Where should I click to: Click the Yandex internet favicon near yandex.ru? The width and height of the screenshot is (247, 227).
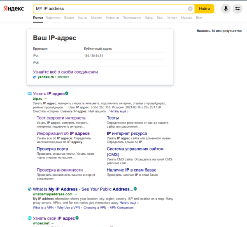pyautogui.click(x=35, y=77)
